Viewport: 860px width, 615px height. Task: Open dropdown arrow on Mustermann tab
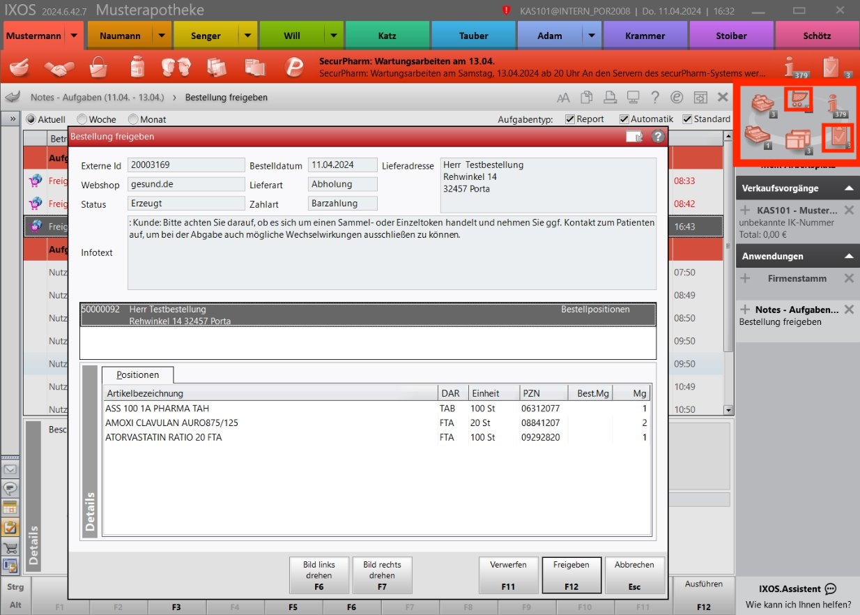[x=75, y=36]
